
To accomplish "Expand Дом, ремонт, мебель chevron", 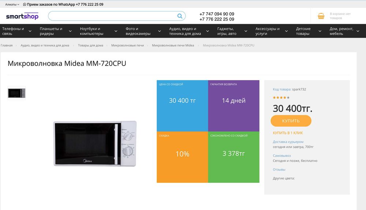I will click(358, 31).
